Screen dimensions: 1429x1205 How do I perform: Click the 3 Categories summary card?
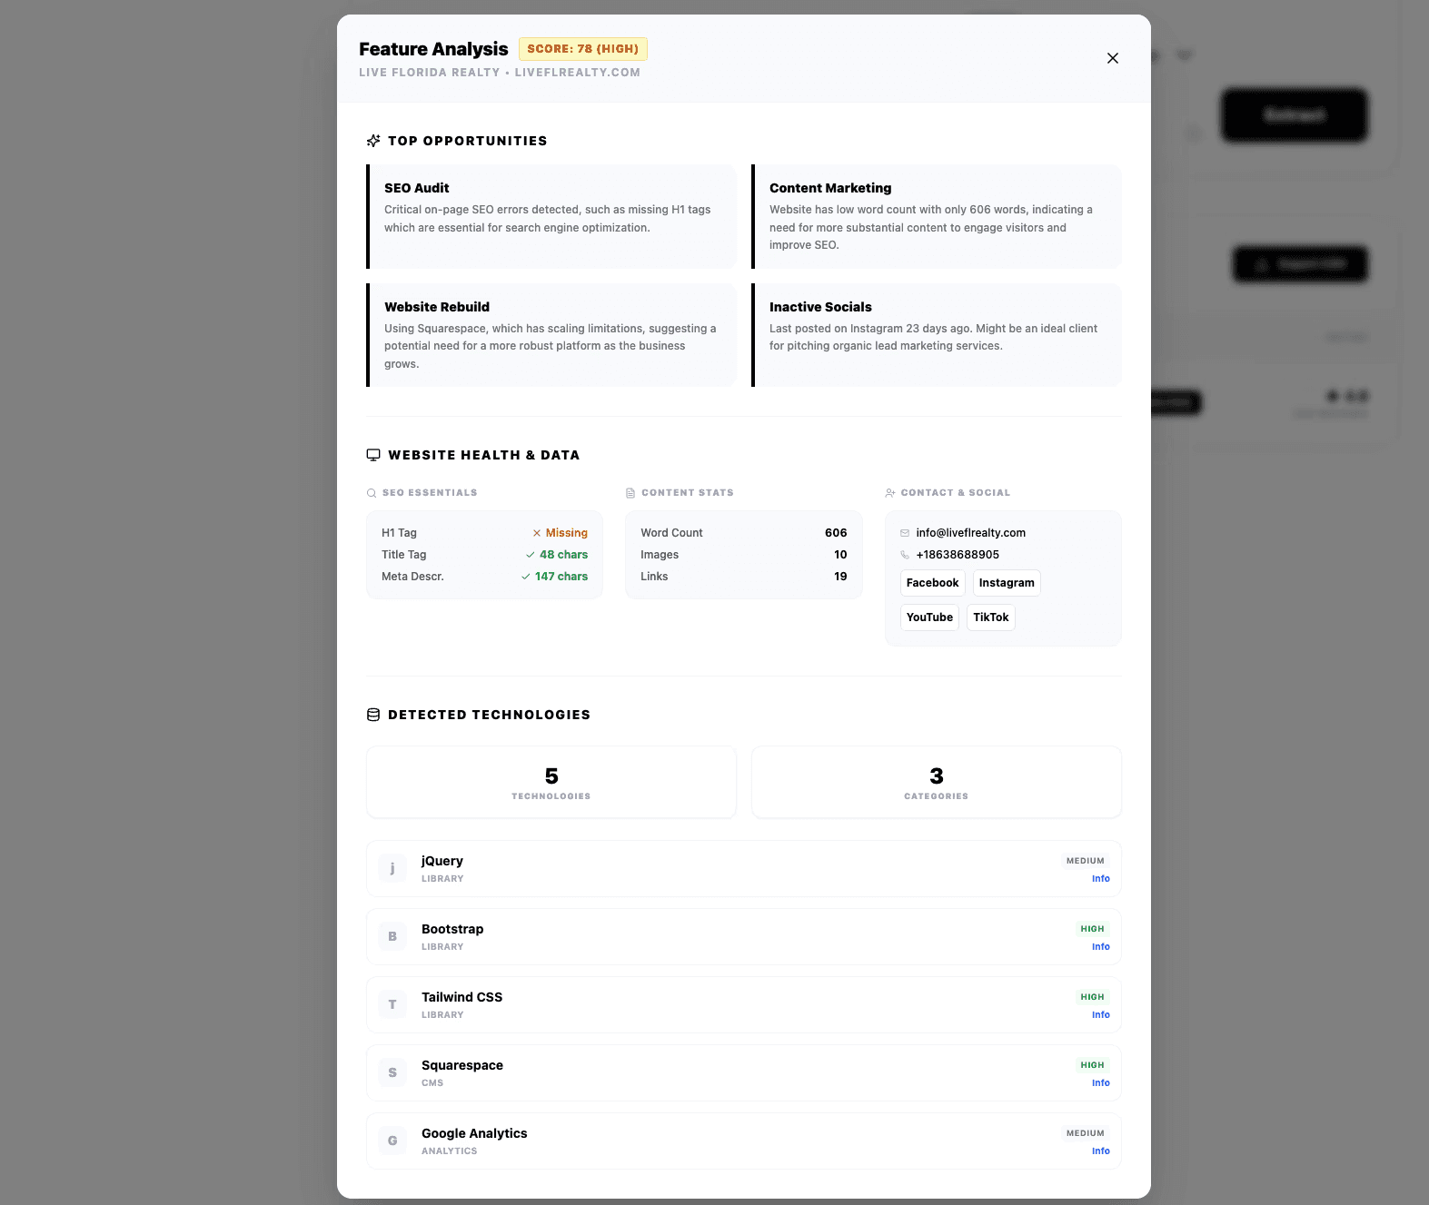click(x=937, y=783)
